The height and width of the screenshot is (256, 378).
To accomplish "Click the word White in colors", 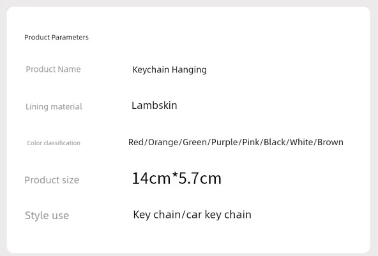I will [301, 142].
